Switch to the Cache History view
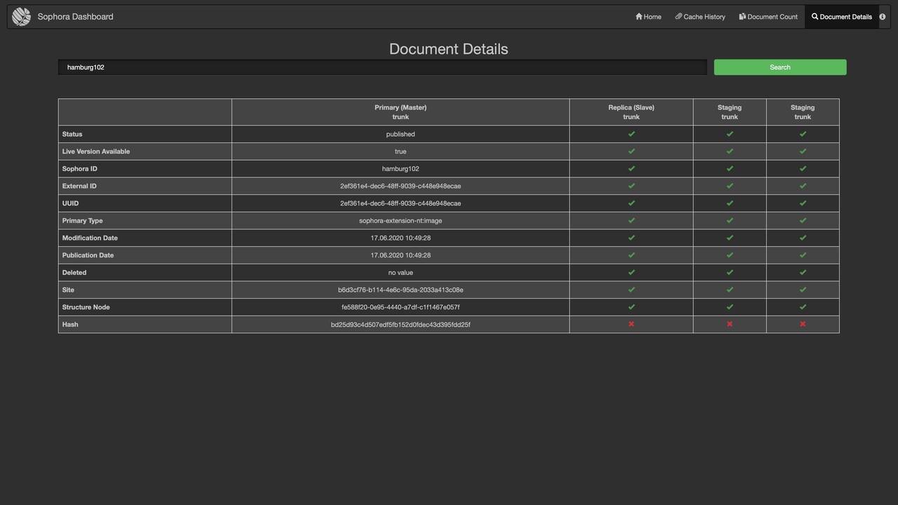This screenshot has height=505, width=898. (x=700, y=16)
